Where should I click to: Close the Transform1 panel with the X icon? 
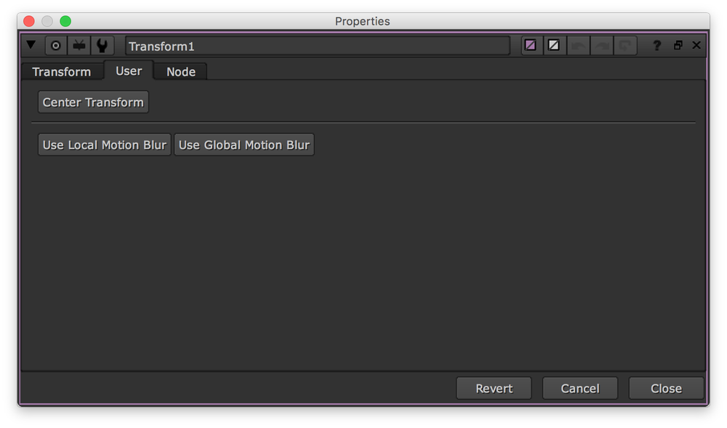click(696, 45)
